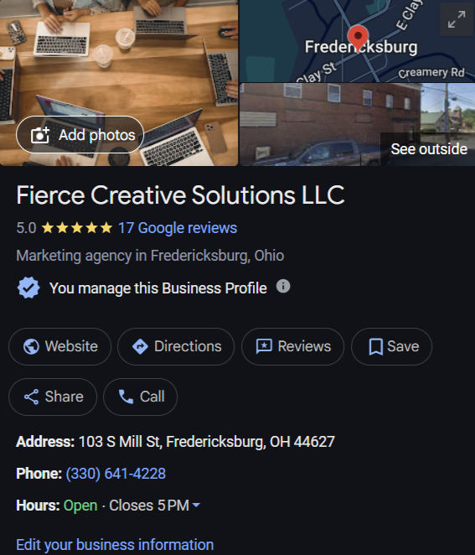Viewport: 475px width, 555px height.
Task: Click the red map location pin
Action: (x=358, y=38)
